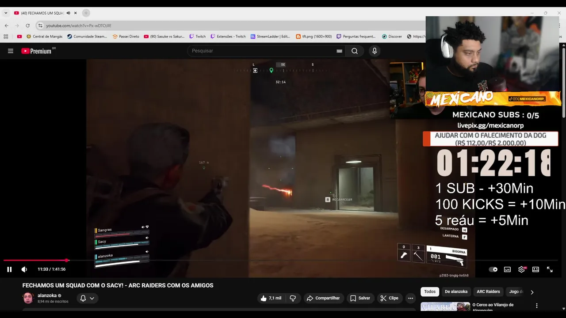Open more actions ellipsis under video

point(411,298)
